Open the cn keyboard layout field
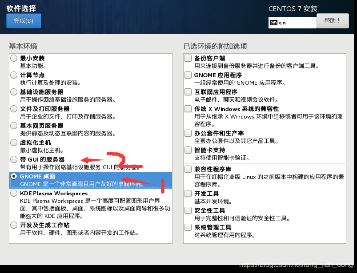The image size is (357, 273). 293,23
